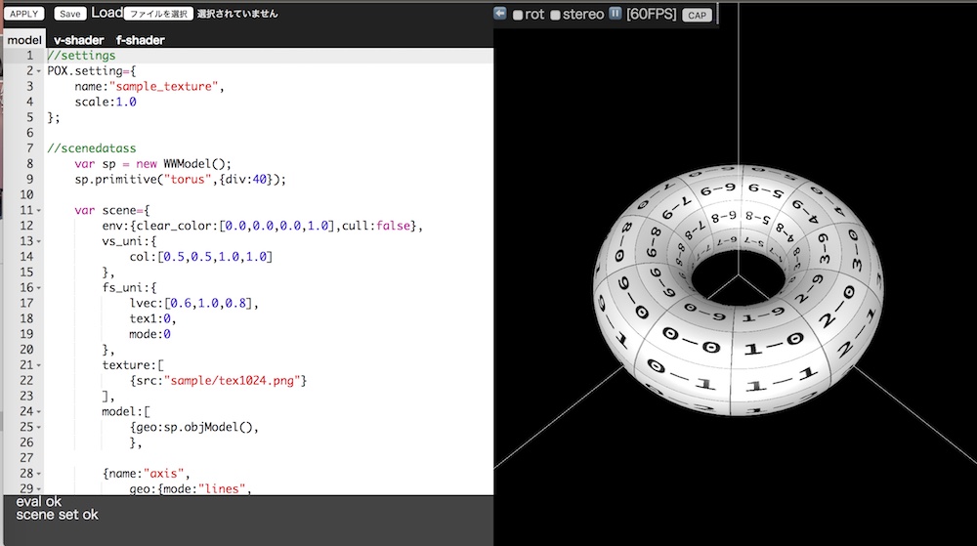Collapse the texture array on line 21
The image size is (977, 546).
(40, 364)
